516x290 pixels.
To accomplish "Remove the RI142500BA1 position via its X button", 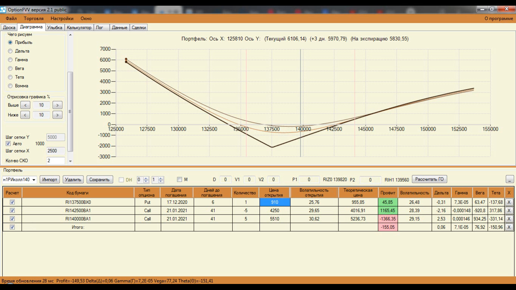I will click(x=509, y=210).
